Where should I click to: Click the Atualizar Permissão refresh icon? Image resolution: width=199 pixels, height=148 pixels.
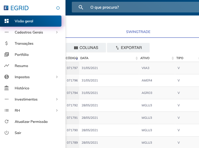(x=7, y=122)
